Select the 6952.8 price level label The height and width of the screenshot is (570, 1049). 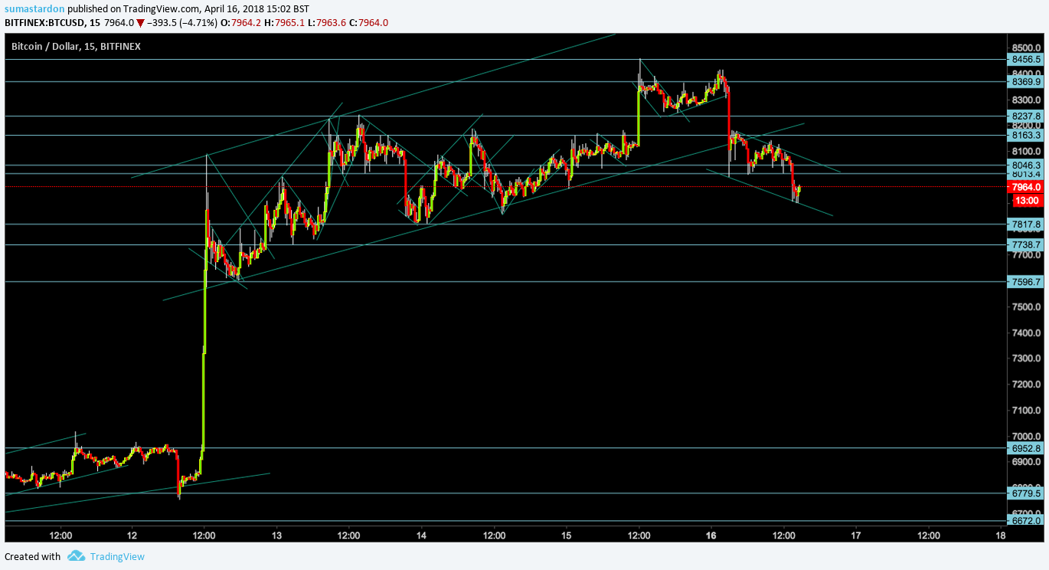click(1025, 448)
